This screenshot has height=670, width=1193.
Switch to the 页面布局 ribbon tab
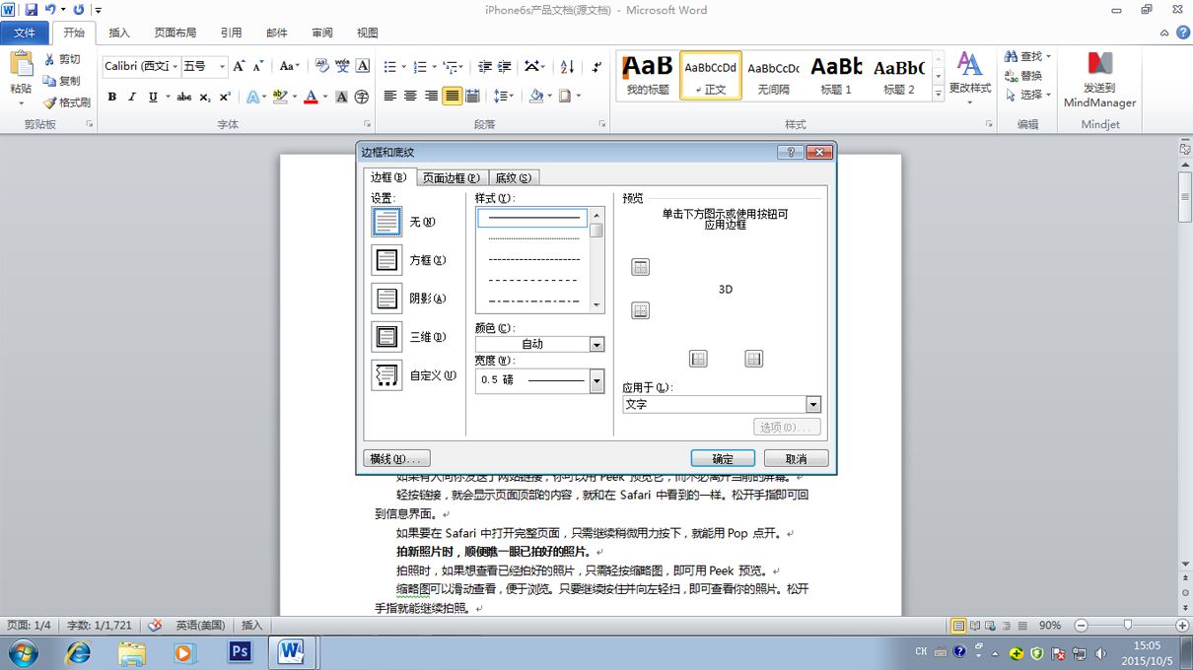pyautogui.click(x=175, y=33)
